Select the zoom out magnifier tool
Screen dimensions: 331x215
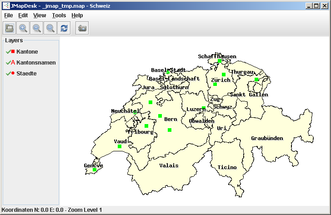tap(36, 28)
